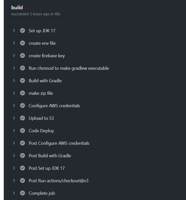
Task: Open the Build with Gradle step
Action: pyautogui.click(x=45, y=81)
